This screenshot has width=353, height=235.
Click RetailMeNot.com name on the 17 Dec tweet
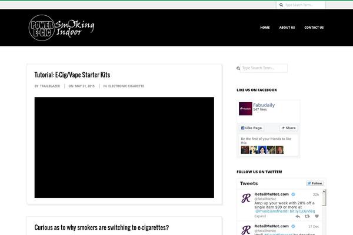point(271,226)
